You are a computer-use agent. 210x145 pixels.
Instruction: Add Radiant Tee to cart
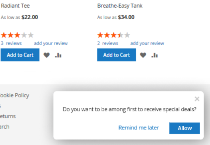tap(20, 55)
